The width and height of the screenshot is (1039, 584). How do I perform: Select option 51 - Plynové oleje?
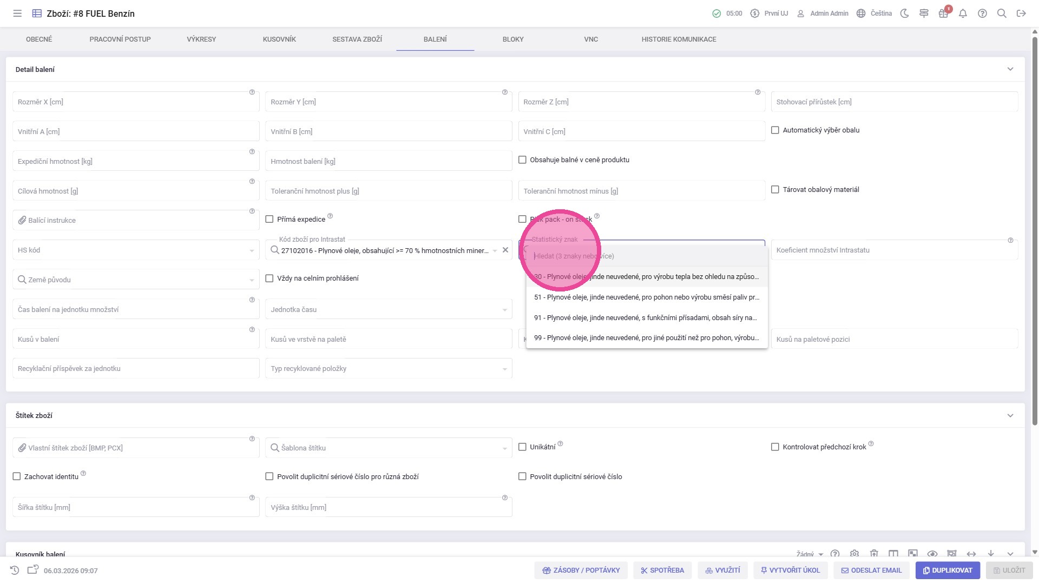point(646,297)
